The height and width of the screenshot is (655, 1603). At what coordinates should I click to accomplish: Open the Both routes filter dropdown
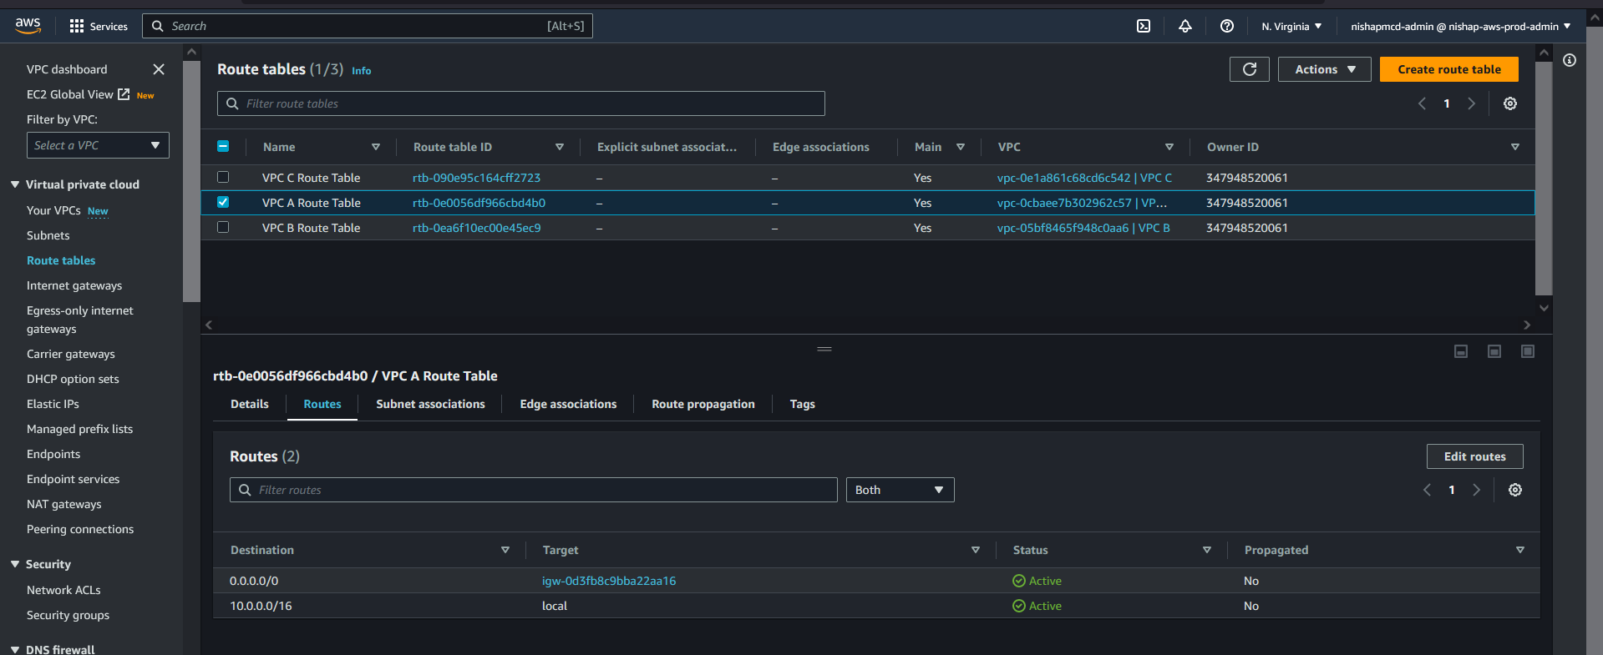(x=899, y=490)
